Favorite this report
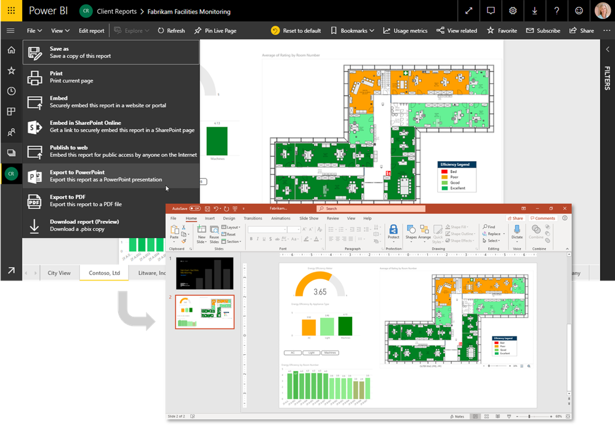This screenshot has height=425, width=615. tap(502, 31)
